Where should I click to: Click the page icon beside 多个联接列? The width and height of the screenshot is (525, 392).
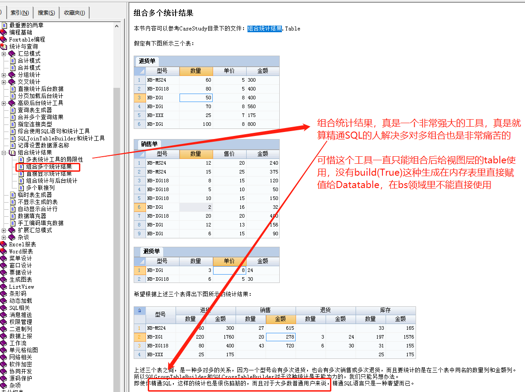[x=21, y=188]
